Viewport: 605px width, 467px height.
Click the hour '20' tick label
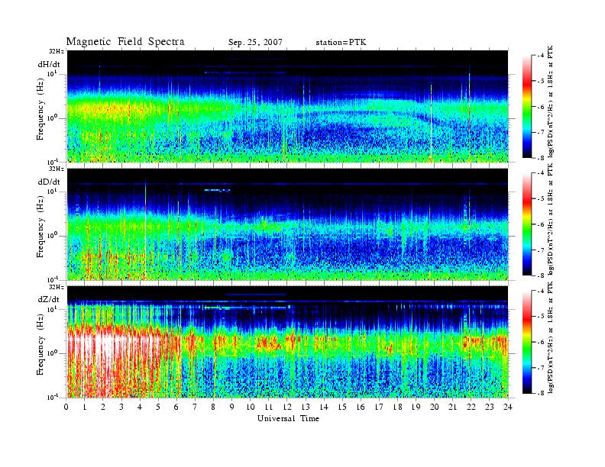[435, 407]
